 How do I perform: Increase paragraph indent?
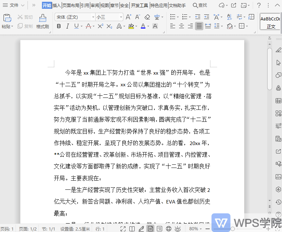click(x=207, y=17)
